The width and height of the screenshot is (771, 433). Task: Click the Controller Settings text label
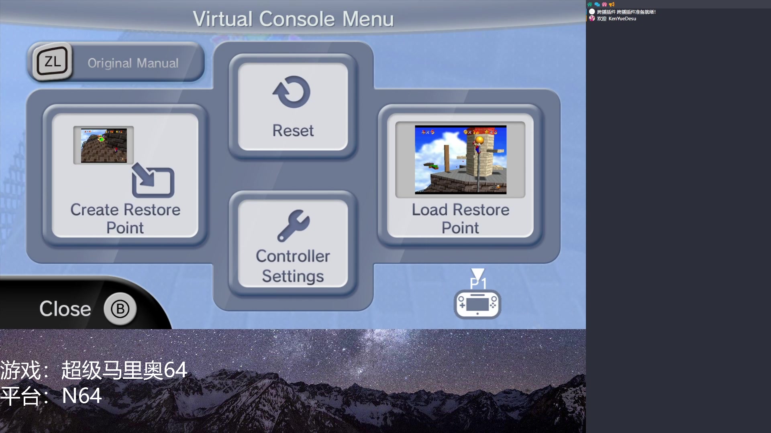tap(293, 266)
